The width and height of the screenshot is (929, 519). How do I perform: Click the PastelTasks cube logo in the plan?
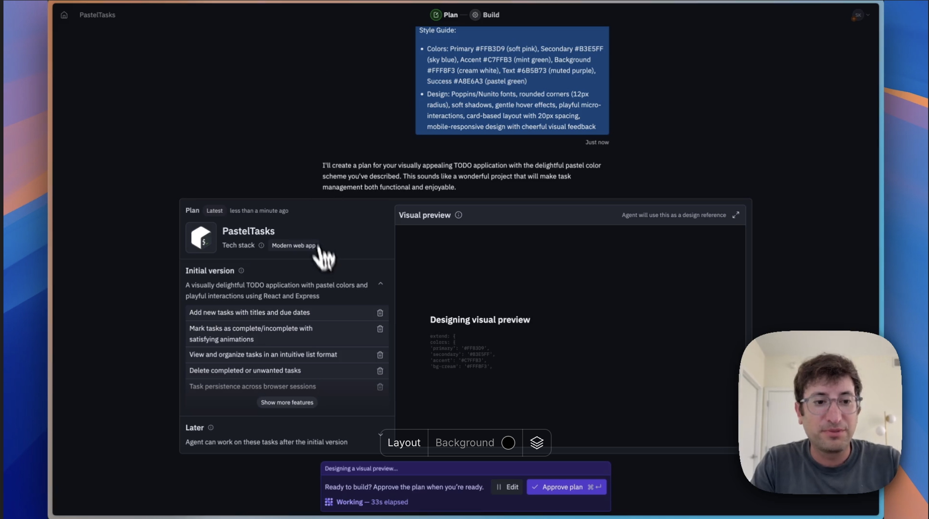pyautogui.click(x=201, y=237)
